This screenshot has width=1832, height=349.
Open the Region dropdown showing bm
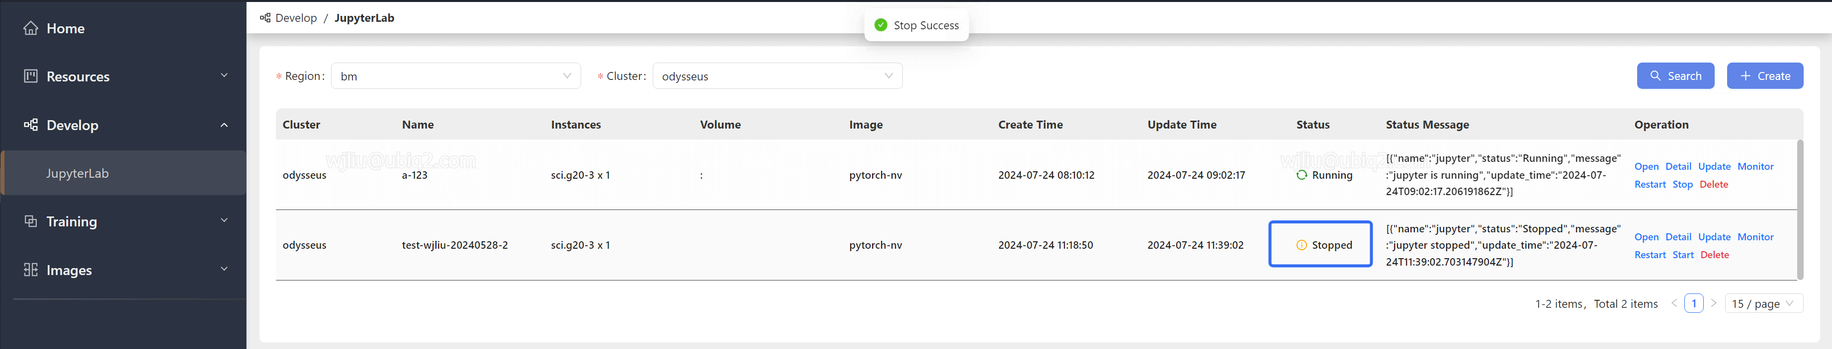coord(456,75)
